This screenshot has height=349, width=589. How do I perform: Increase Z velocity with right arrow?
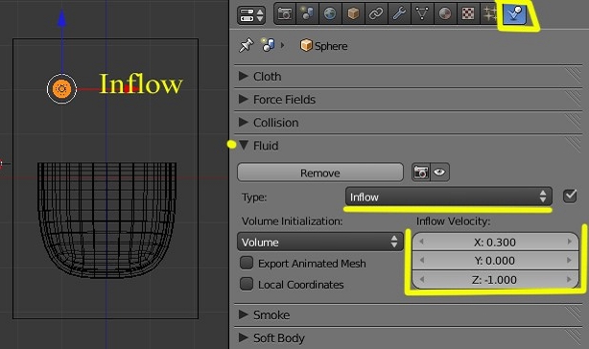pos(570,279)
